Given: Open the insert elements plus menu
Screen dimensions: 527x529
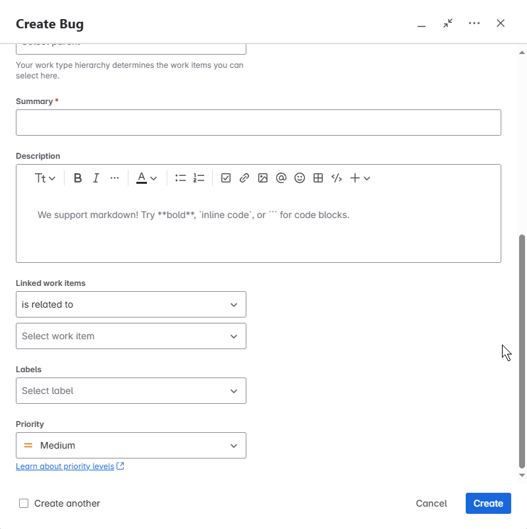Looking at the screenshot, I should (x=360, y=178).
